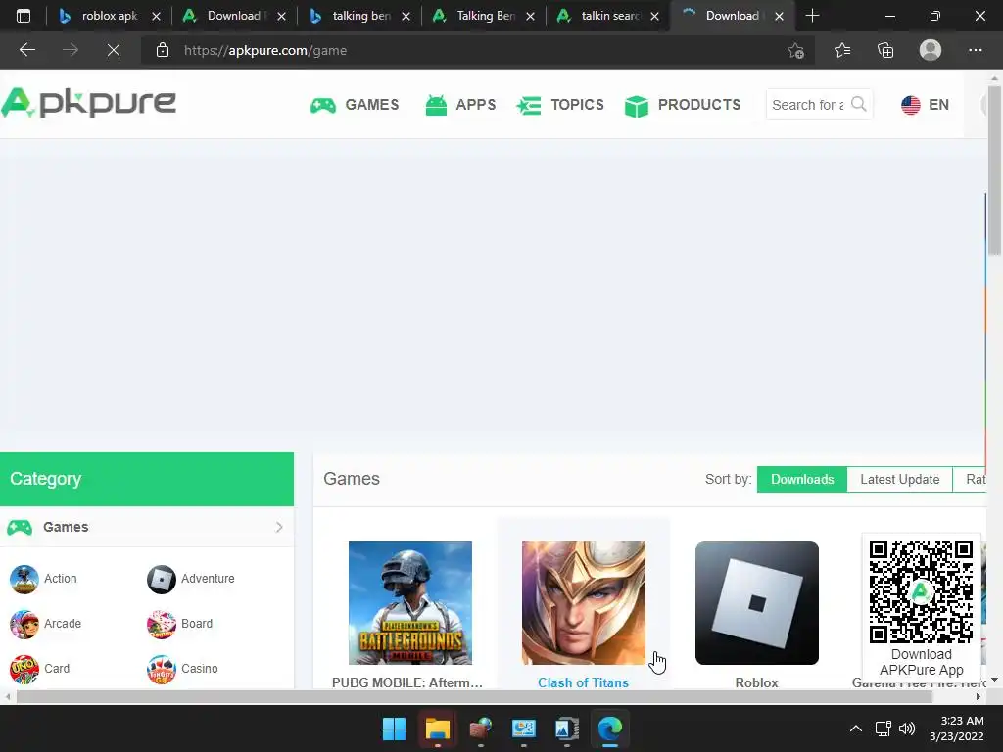Stop loading the page

pyautogui.click(x=114, y=50)
